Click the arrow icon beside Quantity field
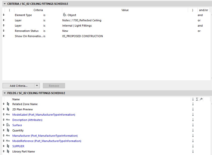 pos(8,130)
